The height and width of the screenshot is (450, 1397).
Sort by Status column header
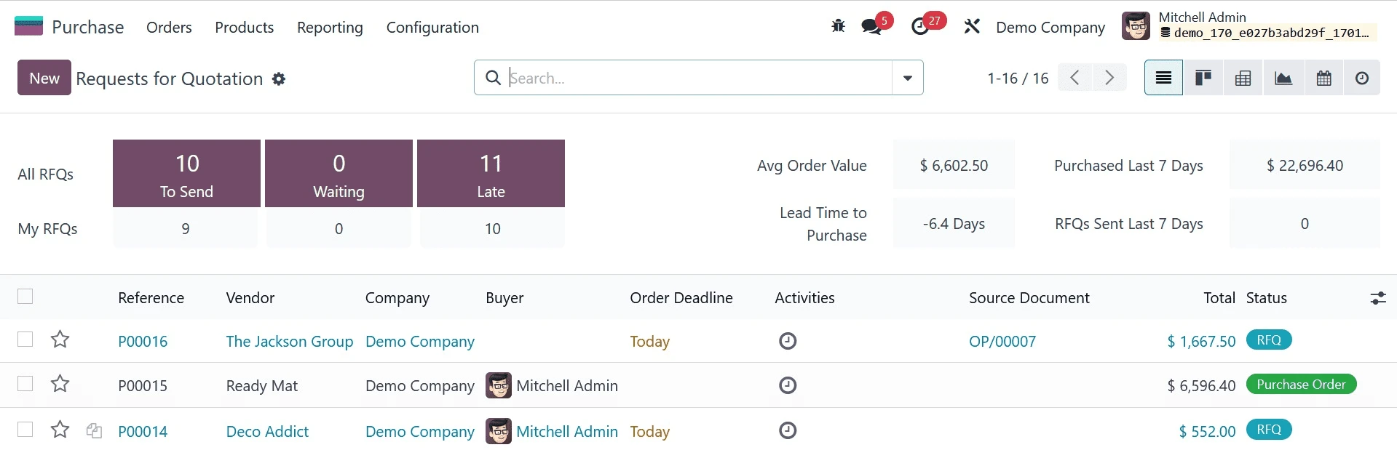pyautogui.click(x=1267, y=298)
